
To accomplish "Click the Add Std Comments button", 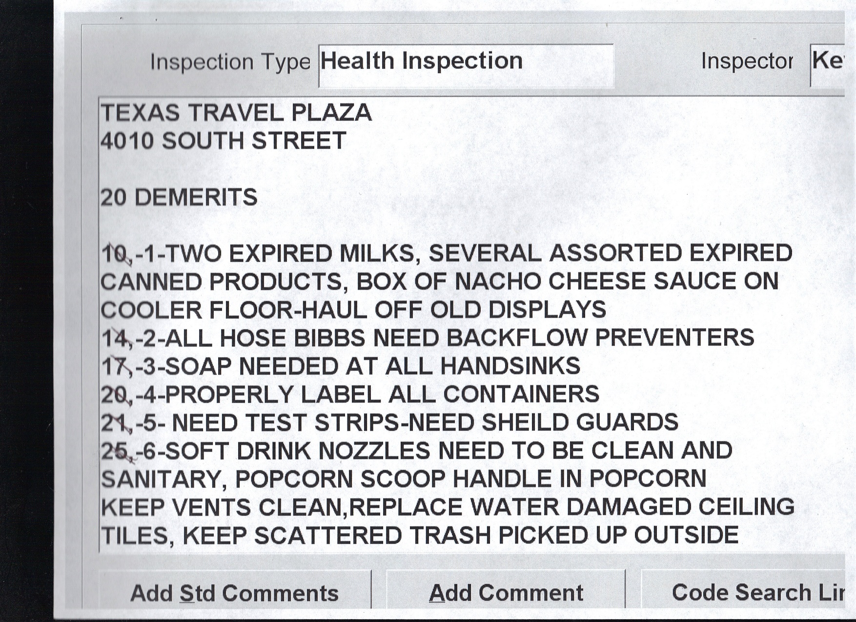I will click(x=234, y=593).
